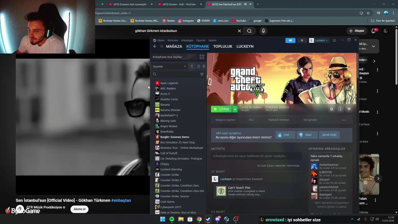Open dropdown arrow next to OYNA

(235, 109)
